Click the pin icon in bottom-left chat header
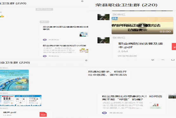The width and height of the screenshot is (176, 118). (x=86, y=60)
